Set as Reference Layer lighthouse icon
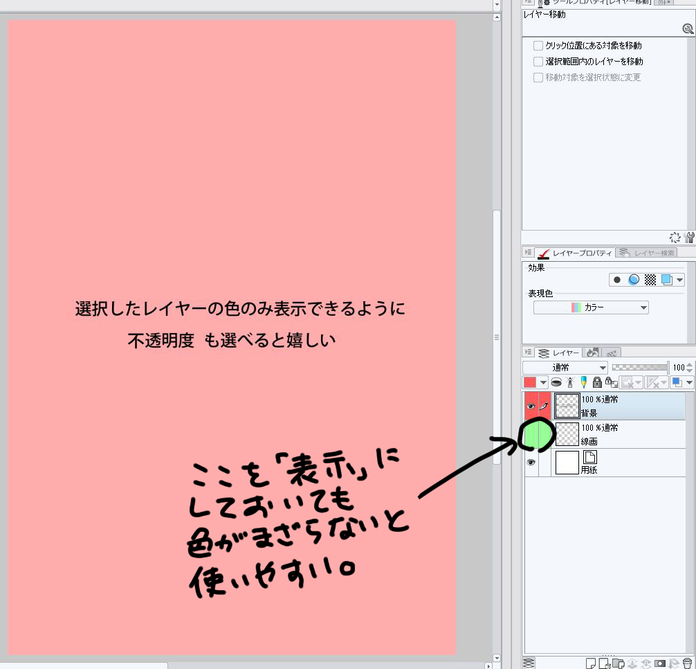Screen dimensions: 696x669 click(570, 382)
